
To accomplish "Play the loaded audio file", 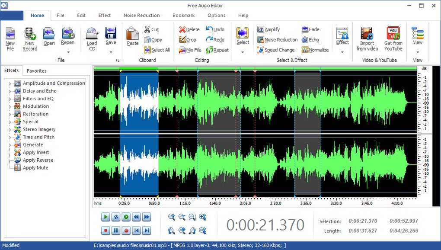I will tap(105, 217).
